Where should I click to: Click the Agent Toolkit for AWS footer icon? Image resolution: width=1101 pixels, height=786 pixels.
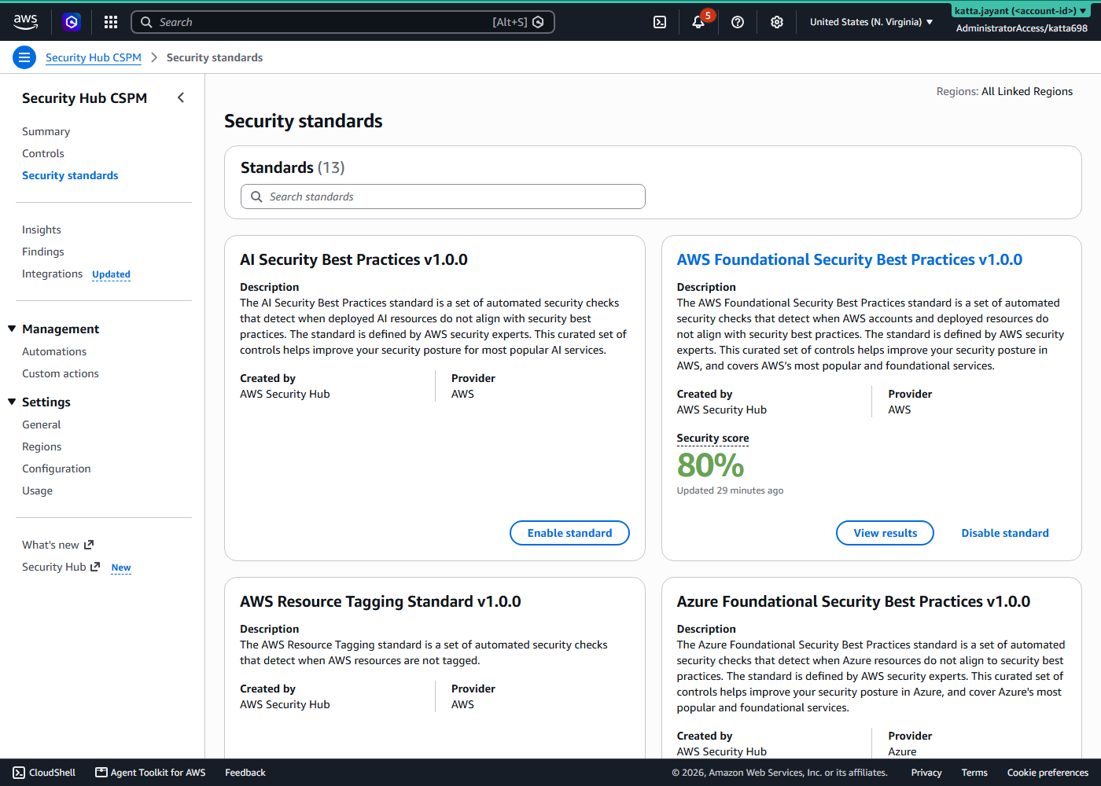click(101, 773)
